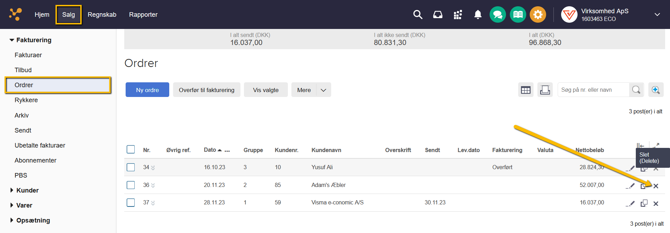Click Overfør til fakturering button

point(207,90)
